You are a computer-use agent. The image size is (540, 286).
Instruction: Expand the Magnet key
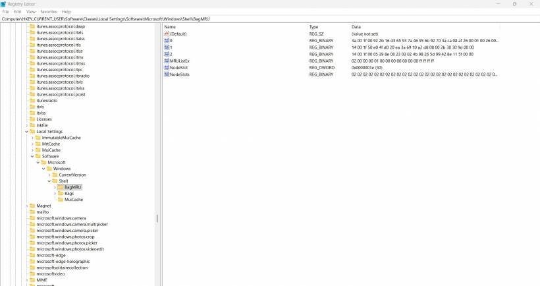pyautogui.click(x=27, y=206)
